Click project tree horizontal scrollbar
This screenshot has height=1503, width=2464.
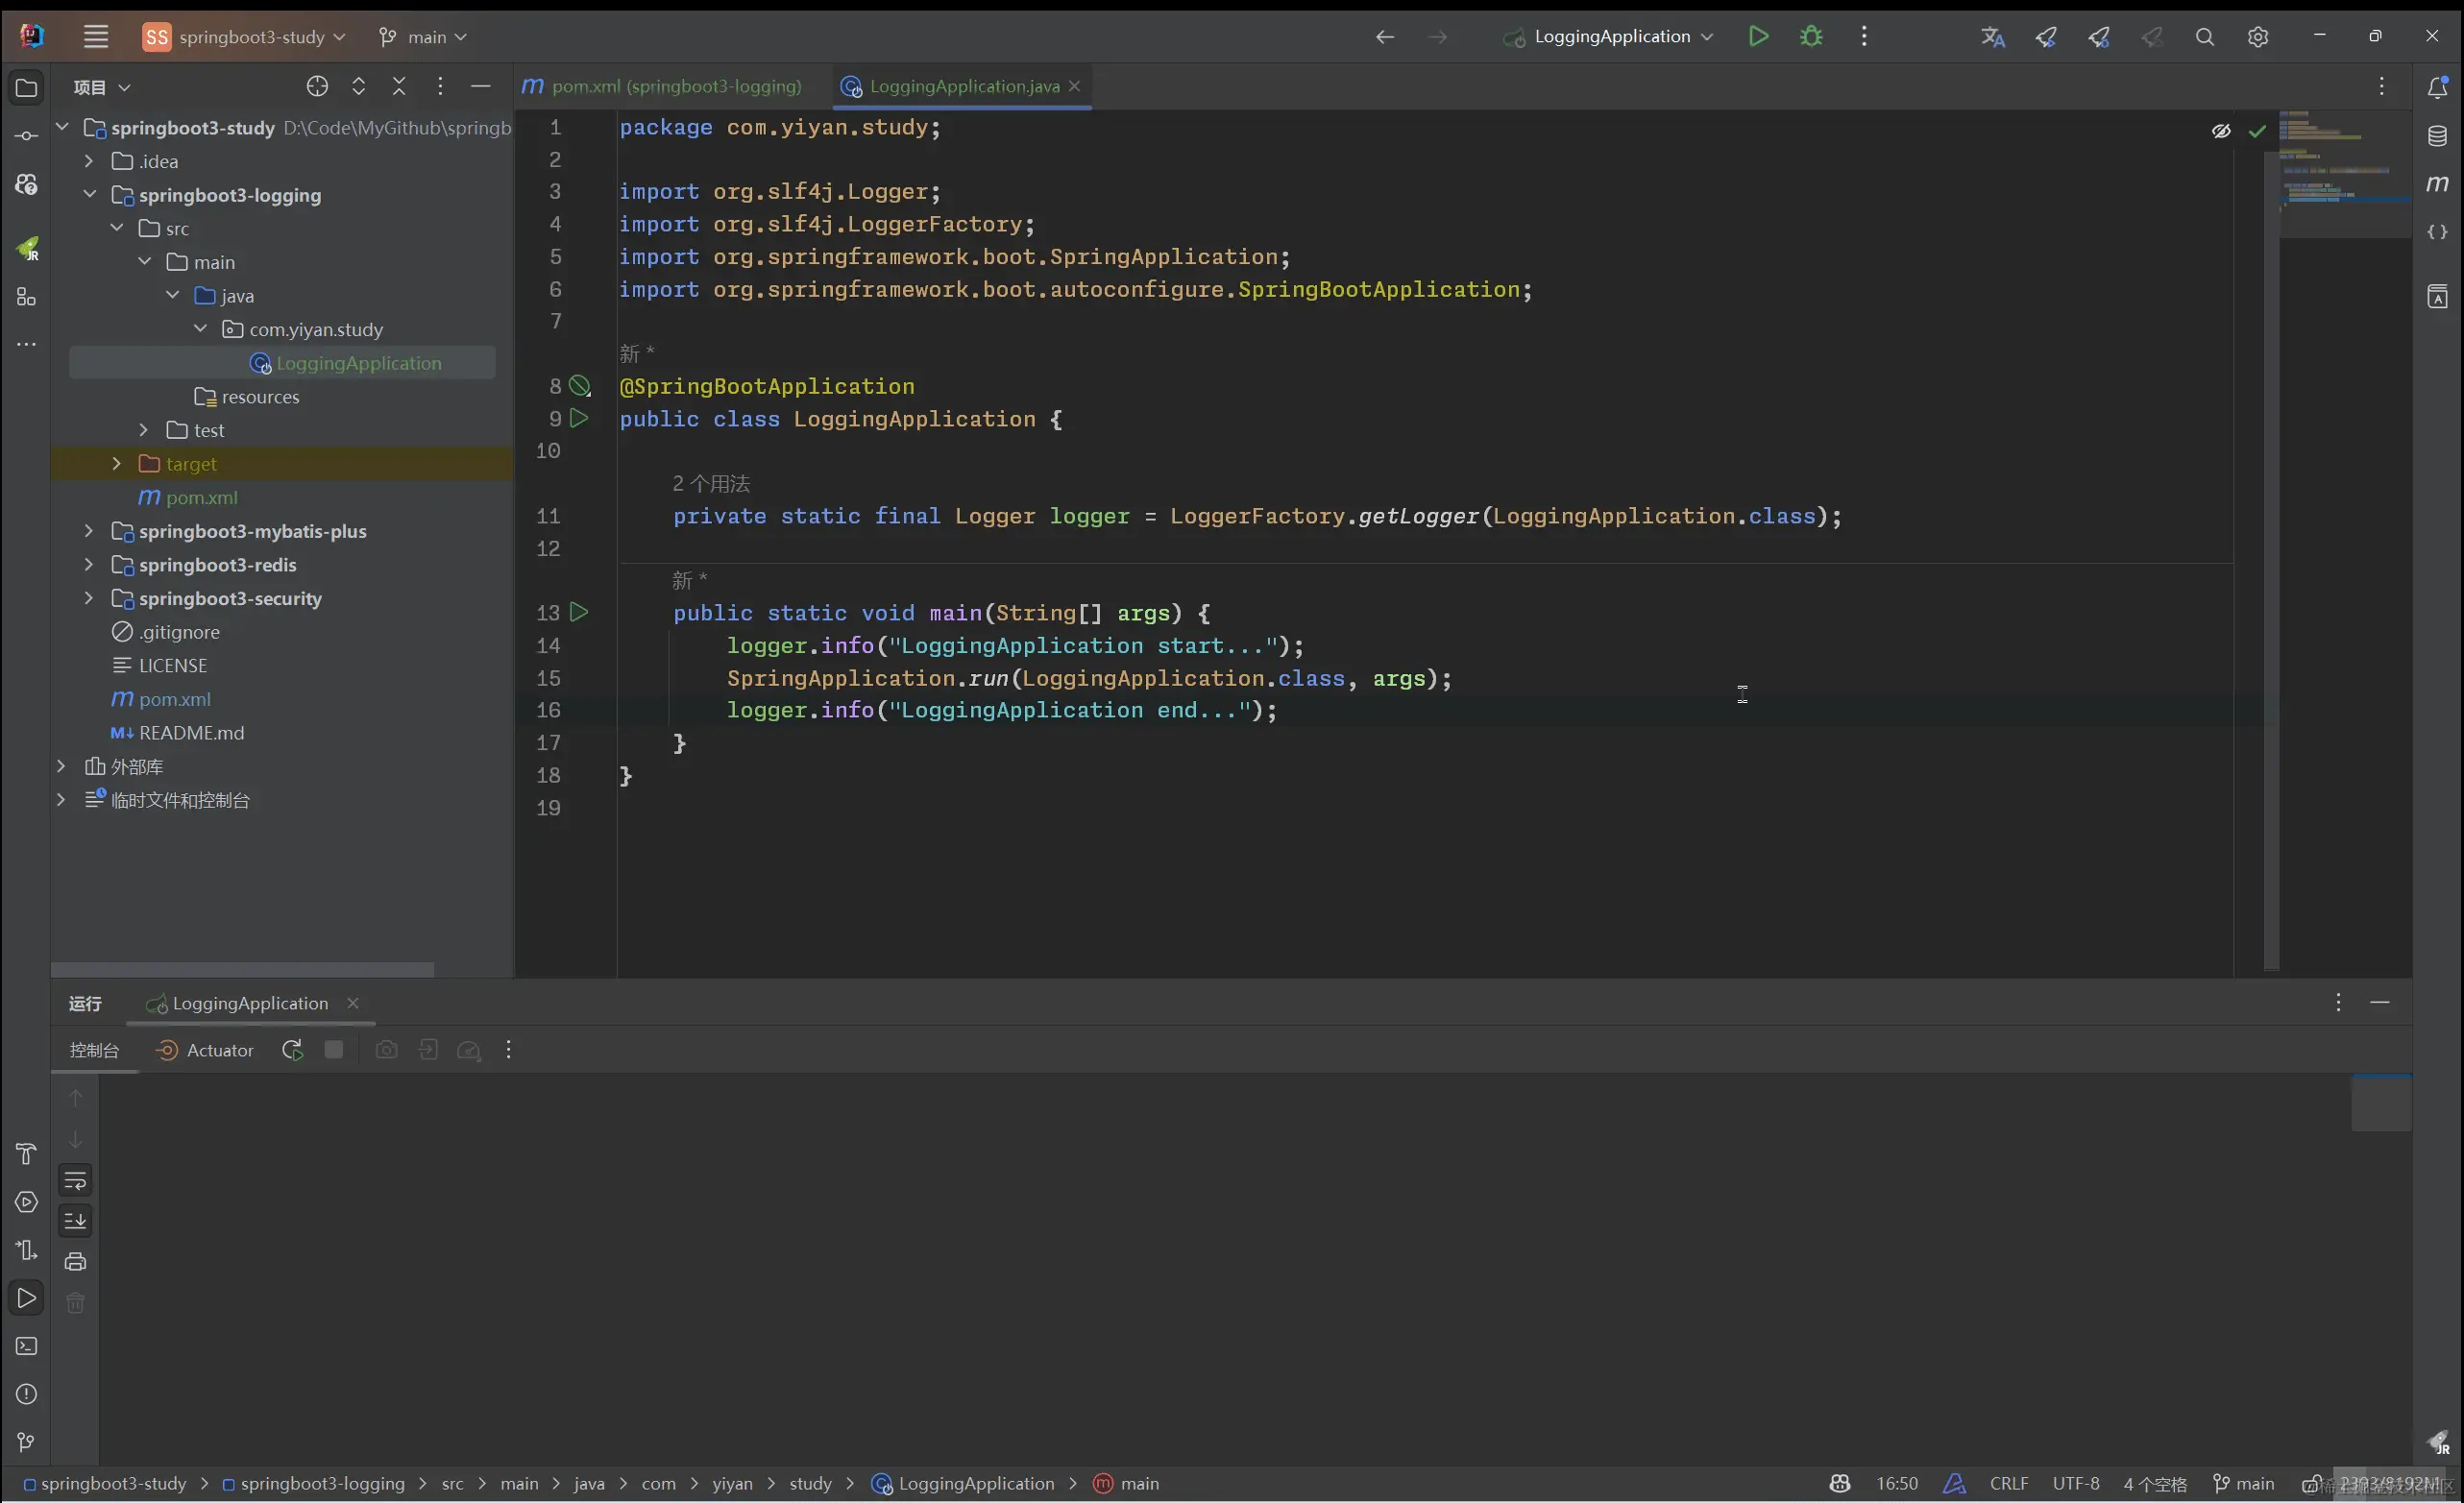[242, 969]
